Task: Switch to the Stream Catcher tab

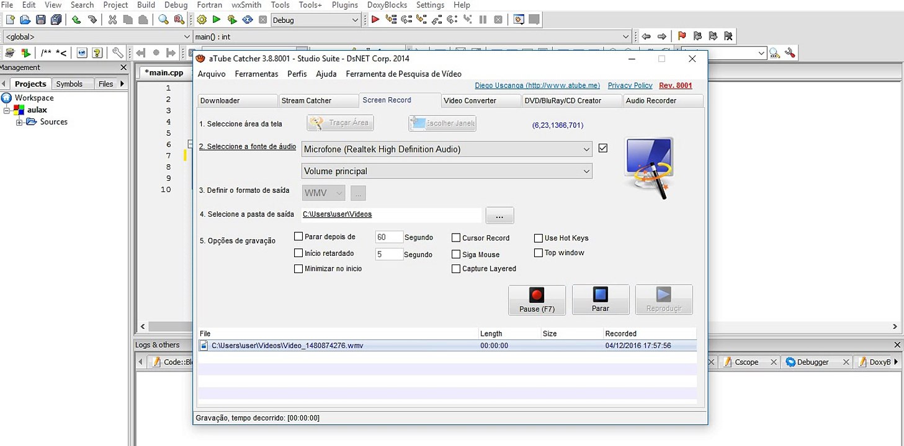Action: [x=318, y=100]
